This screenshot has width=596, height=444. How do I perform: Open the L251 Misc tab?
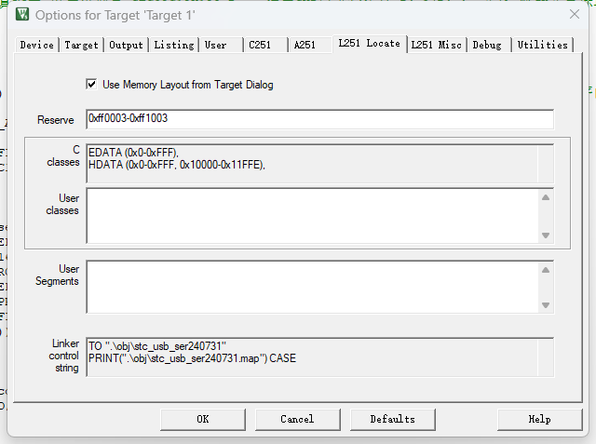(437, 45)
